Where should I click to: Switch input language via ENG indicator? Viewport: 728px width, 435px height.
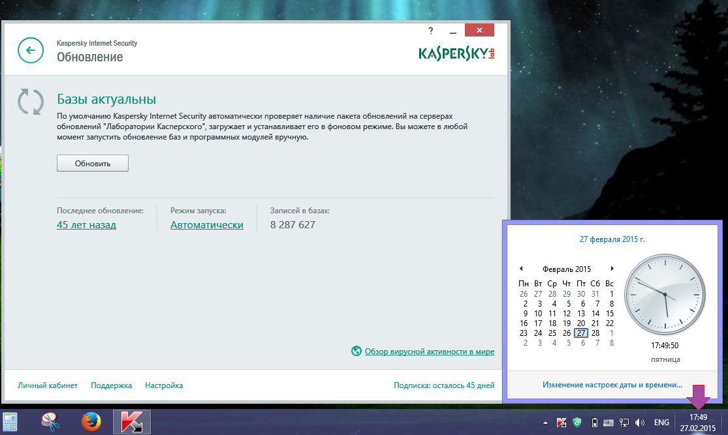coord(661,423)
